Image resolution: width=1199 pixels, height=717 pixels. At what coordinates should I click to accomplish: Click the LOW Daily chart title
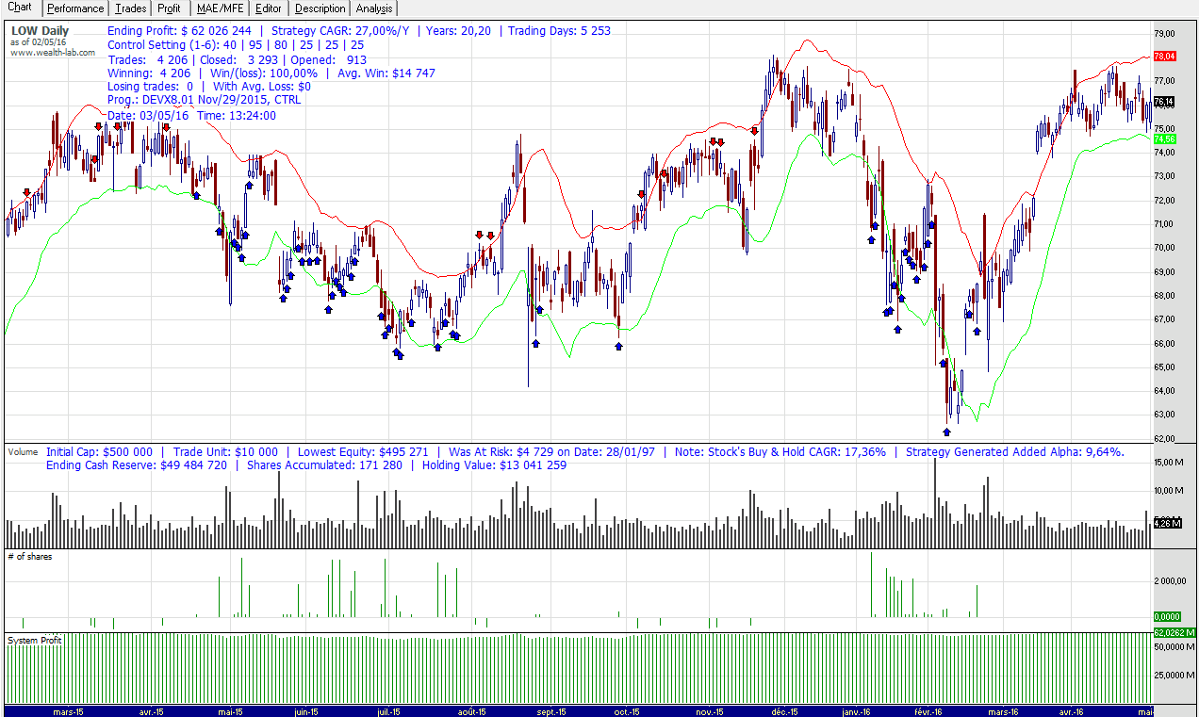(40, 31)
